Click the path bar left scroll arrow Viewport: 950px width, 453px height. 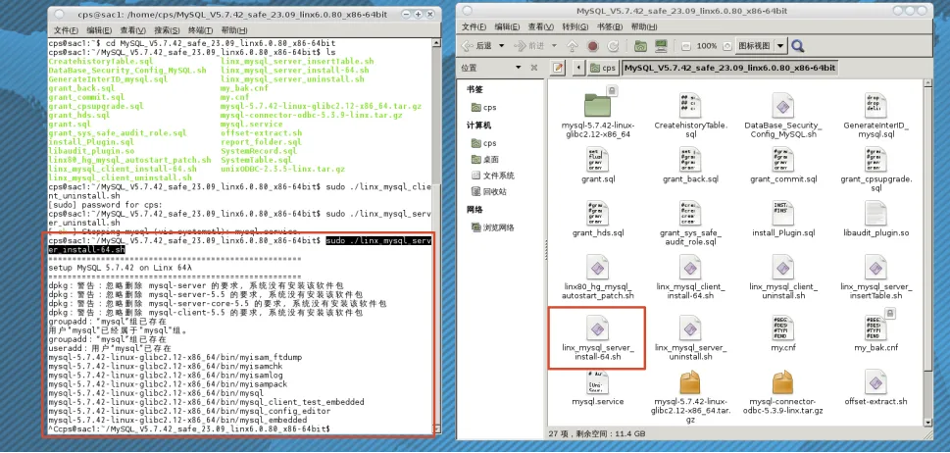pos(579,68)
